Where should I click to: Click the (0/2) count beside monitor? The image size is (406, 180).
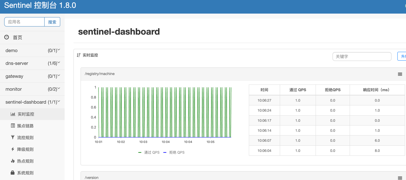click(52, 89)
